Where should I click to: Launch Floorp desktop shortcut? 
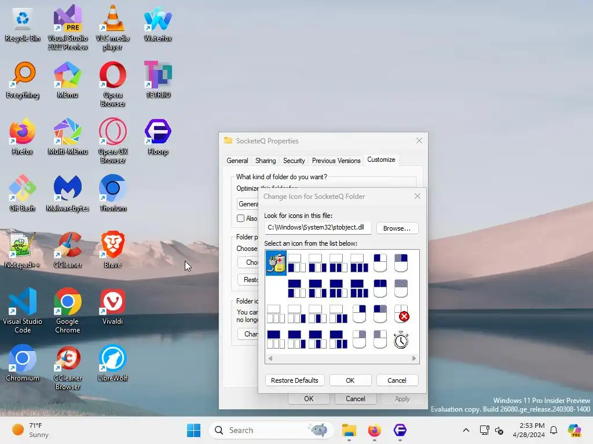[x=158, y=137]
